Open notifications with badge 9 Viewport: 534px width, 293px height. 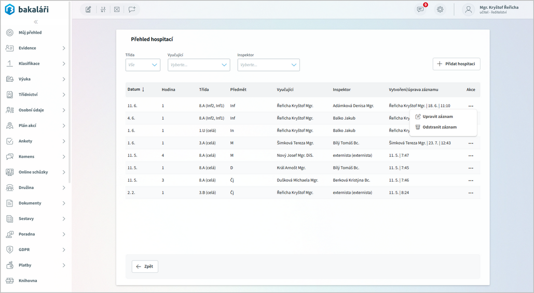coord(420,9)
